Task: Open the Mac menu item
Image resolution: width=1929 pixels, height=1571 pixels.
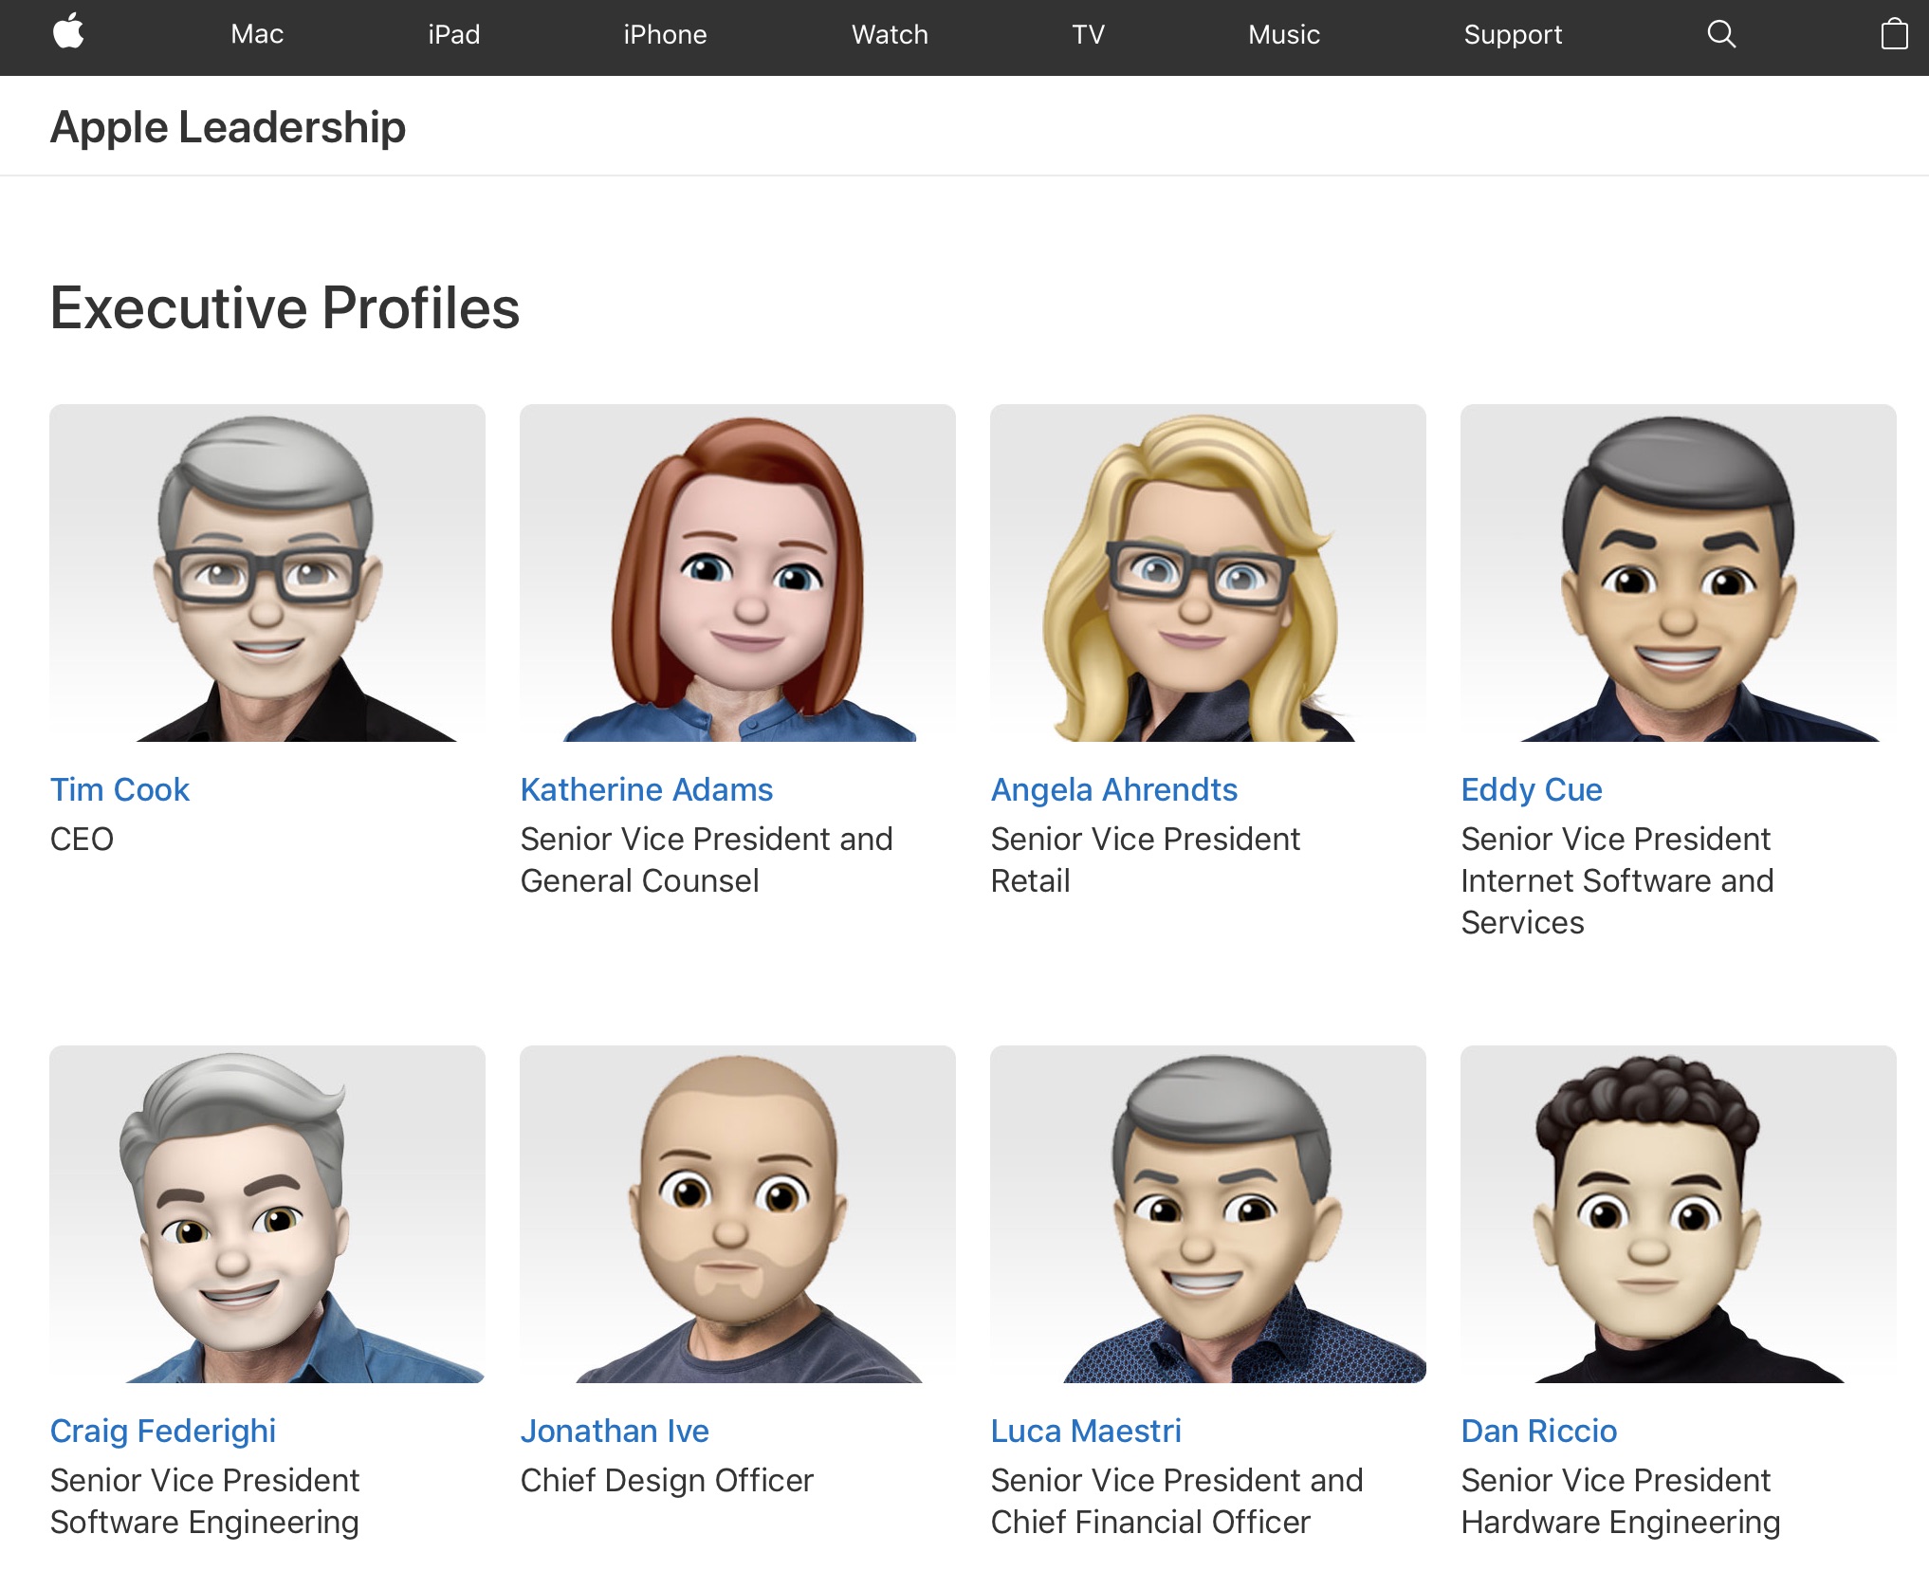Action: tap(257, 34)
